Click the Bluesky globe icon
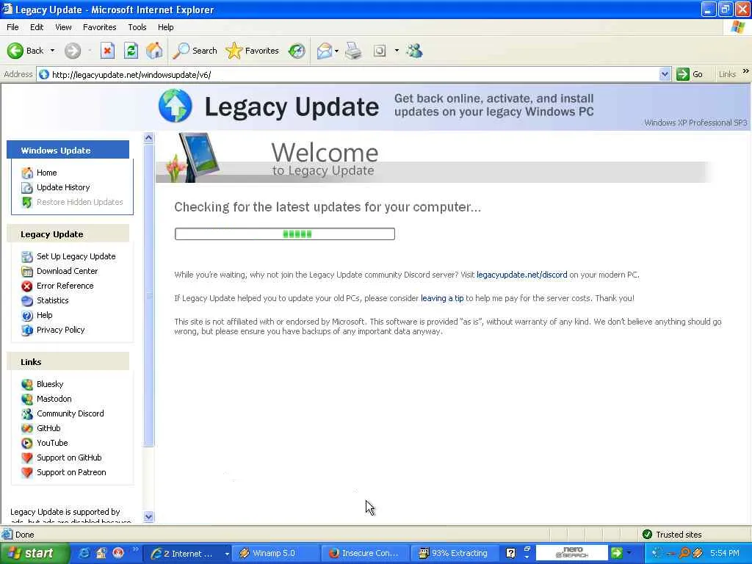The image size is (752, 564). pyautogui.click(x=27, y=384)
